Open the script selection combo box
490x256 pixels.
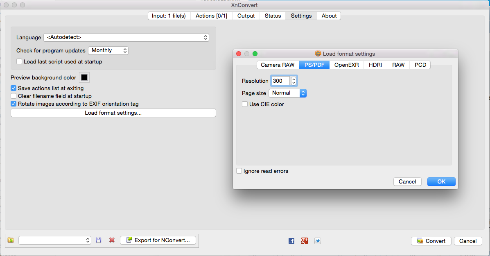[55, 240]
